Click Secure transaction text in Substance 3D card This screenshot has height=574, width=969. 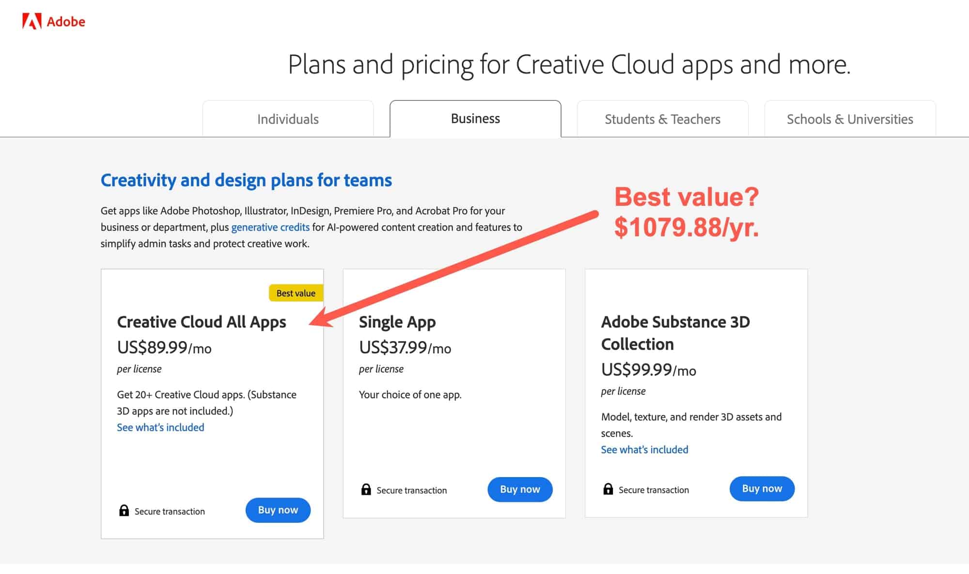click(x=654, y=490)
